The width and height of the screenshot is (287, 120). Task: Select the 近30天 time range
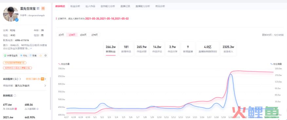click(72, 35)
